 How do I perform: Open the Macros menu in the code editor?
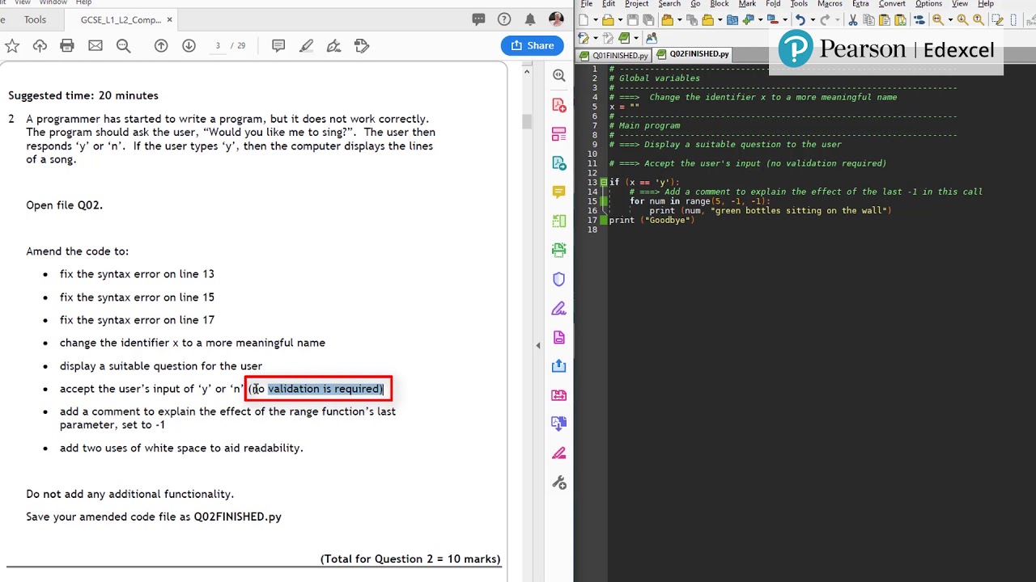(x=830, y=4)
